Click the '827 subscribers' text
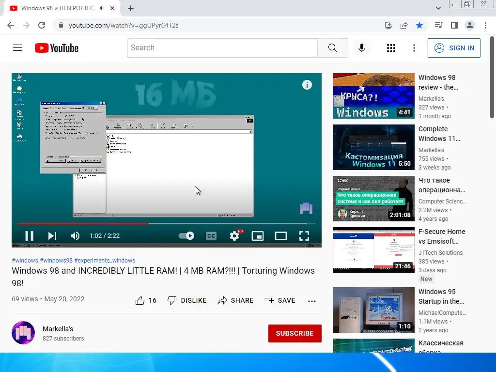Screen dimensions: 496x372 click(63, 339)
